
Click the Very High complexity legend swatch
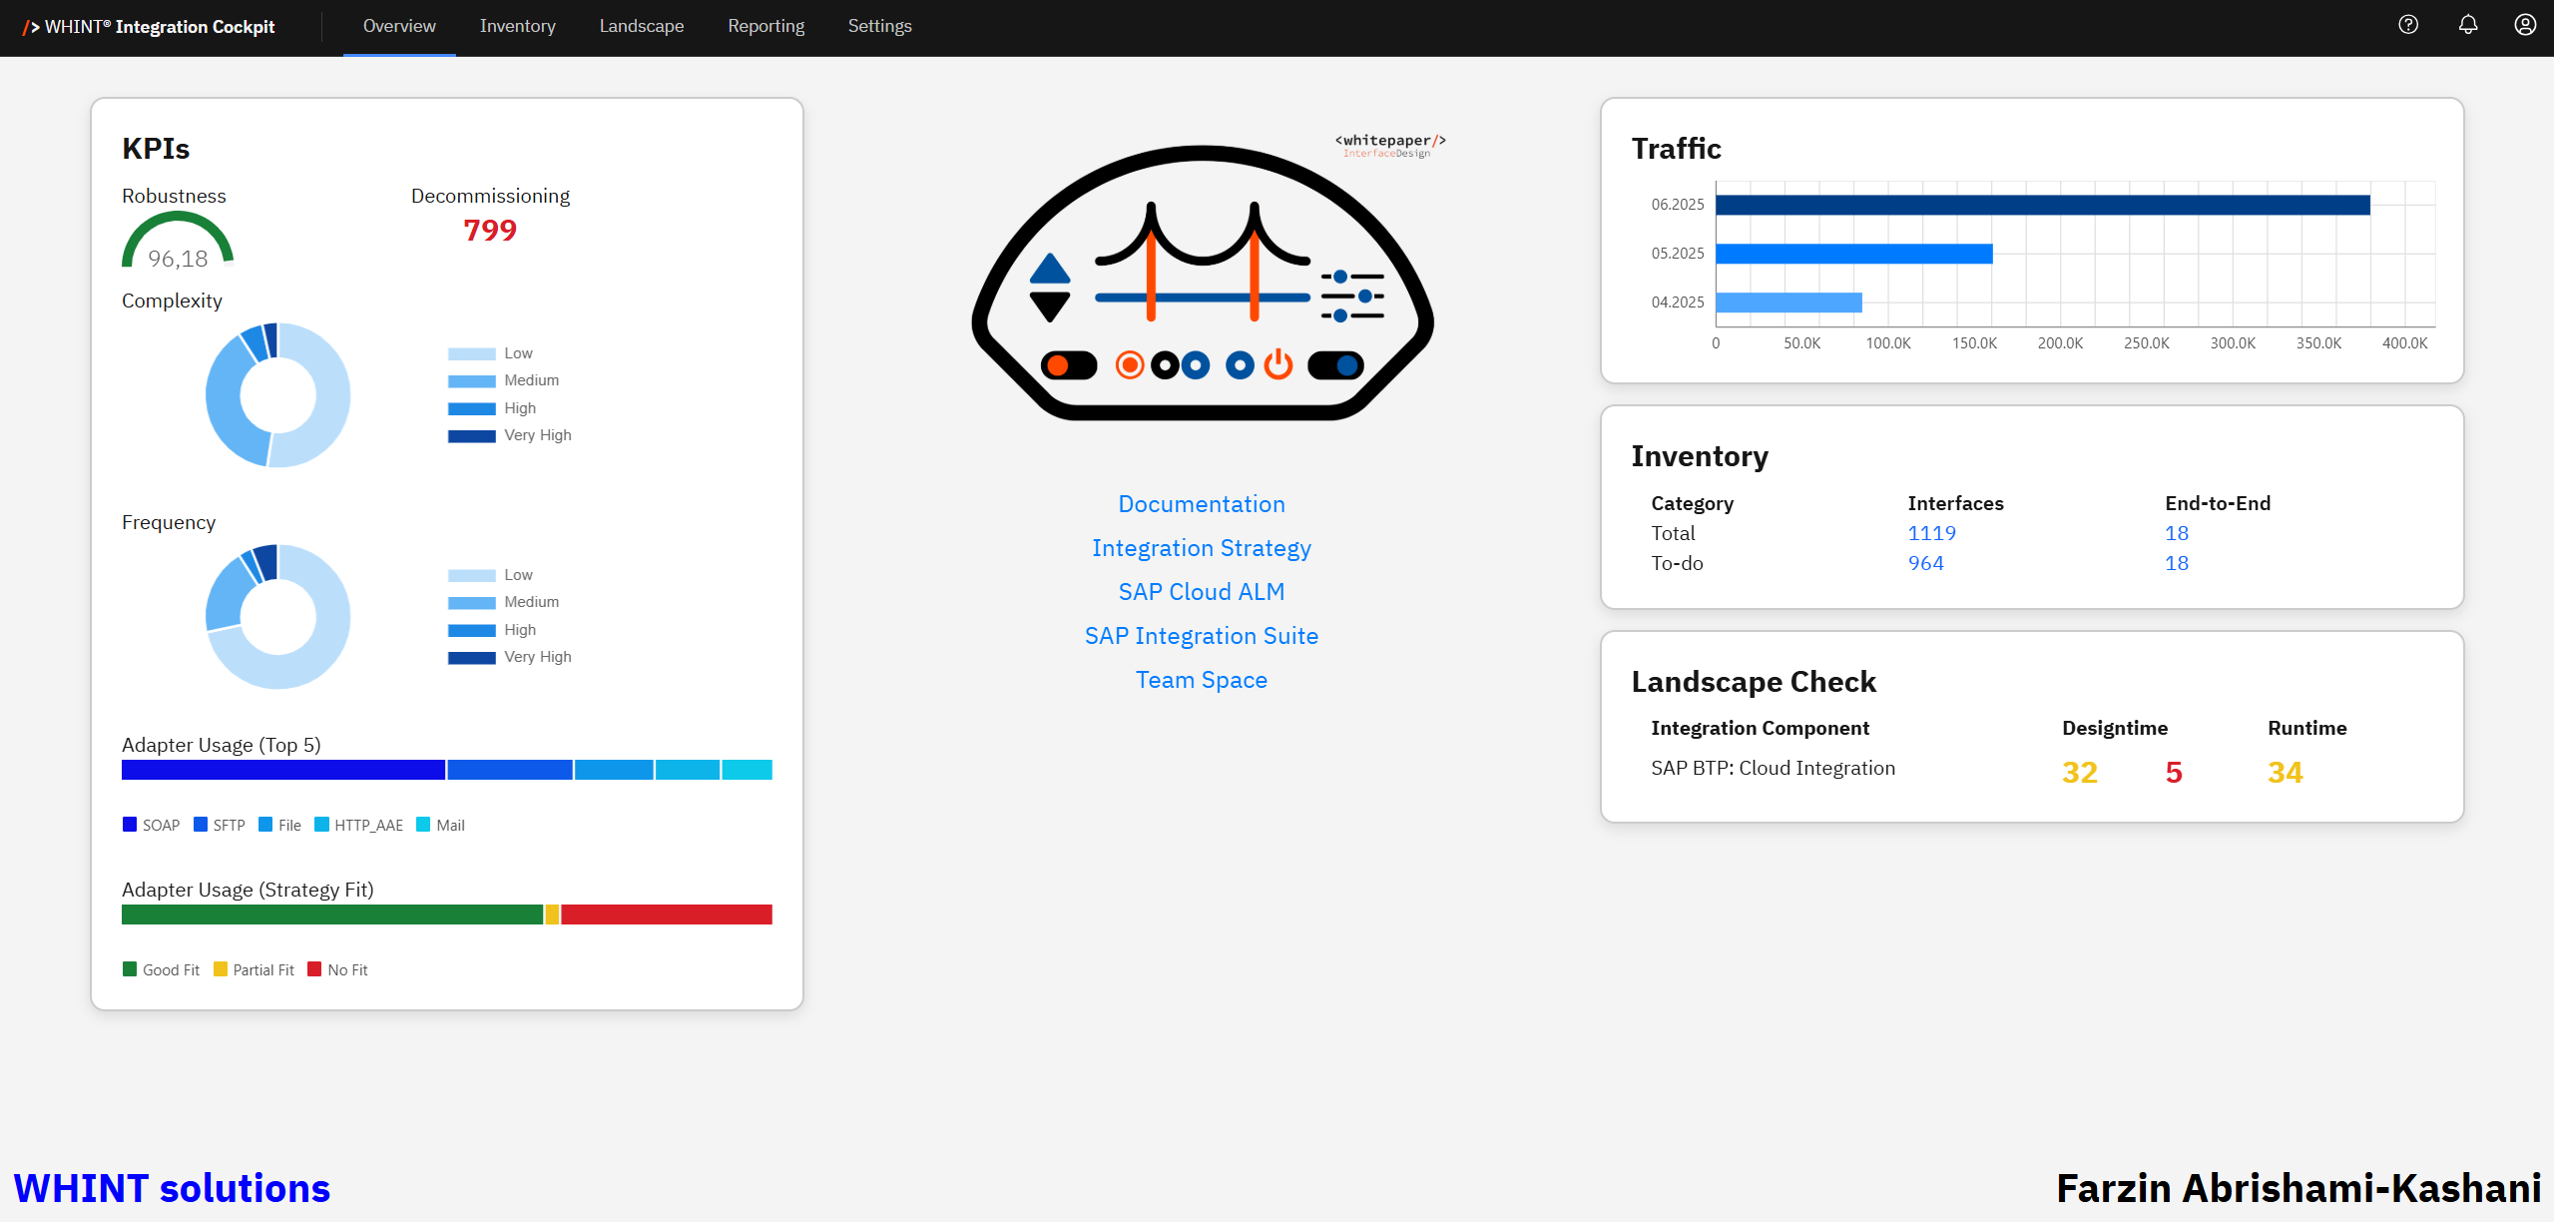tap(471, 435)
